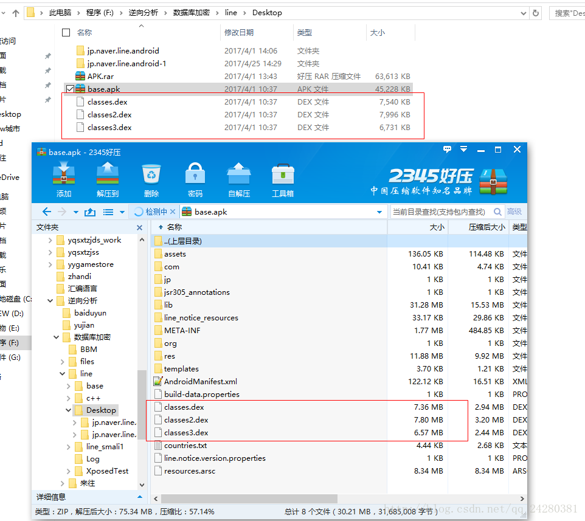The height and width of the screenshot is (521, 585).
Task: Click the 删除 (Delete) trash icon
Action: 151,174
